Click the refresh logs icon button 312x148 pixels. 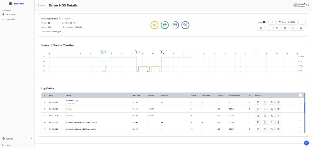coord(261,28)
